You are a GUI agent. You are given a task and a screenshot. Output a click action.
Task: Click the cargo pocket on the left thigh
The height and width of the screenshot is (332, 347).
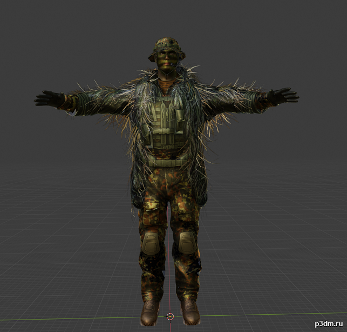[152, 213]
